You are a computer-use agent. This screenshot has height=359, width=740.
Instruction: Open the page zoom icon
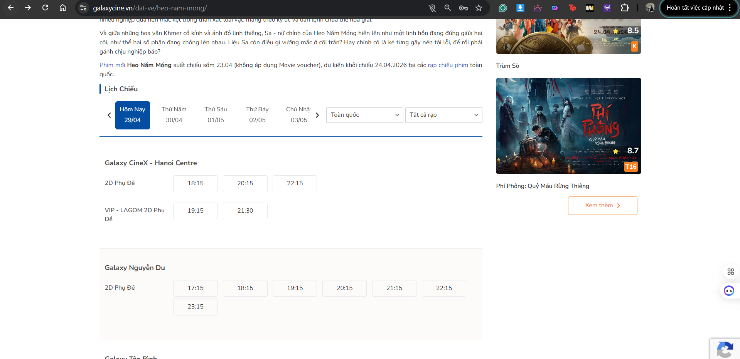448,8
